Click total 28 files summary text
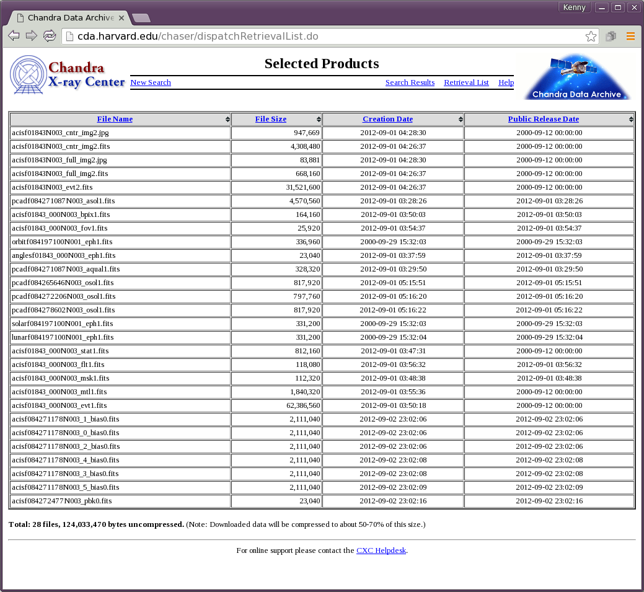Image resolution: width=644 pixels, height=592 pixels. point(96,524)
